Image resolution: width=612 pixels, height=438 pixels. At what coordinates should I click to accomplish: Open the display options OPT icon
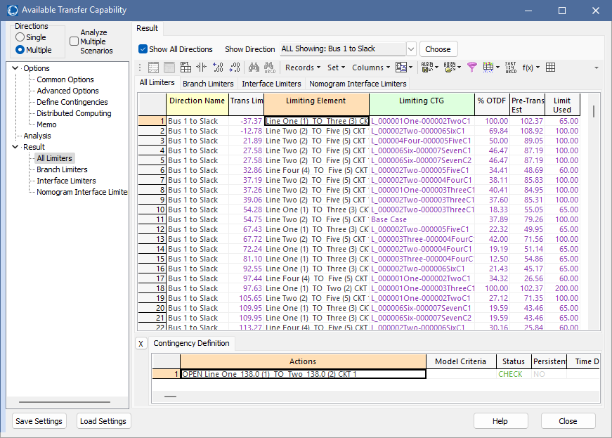(x=185, y=67)
